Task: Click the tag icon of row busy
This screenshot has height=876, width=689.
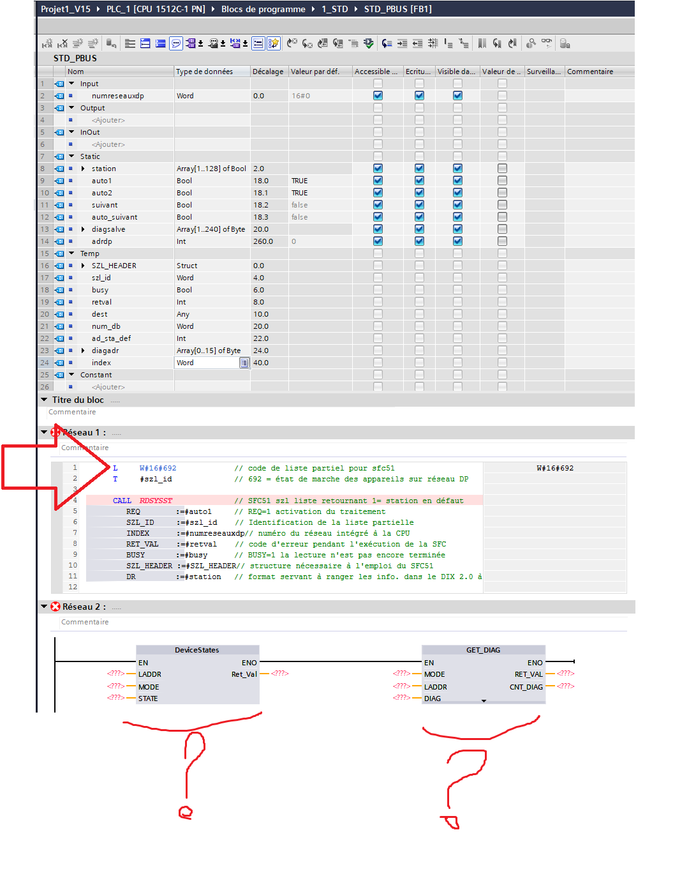Action: [59, 290]
